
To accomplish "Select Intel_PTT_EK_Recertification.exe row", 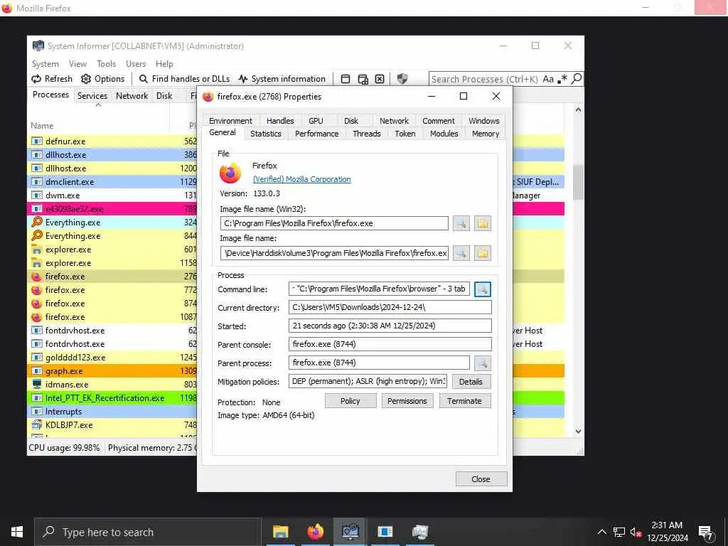I will coord(112,398).
